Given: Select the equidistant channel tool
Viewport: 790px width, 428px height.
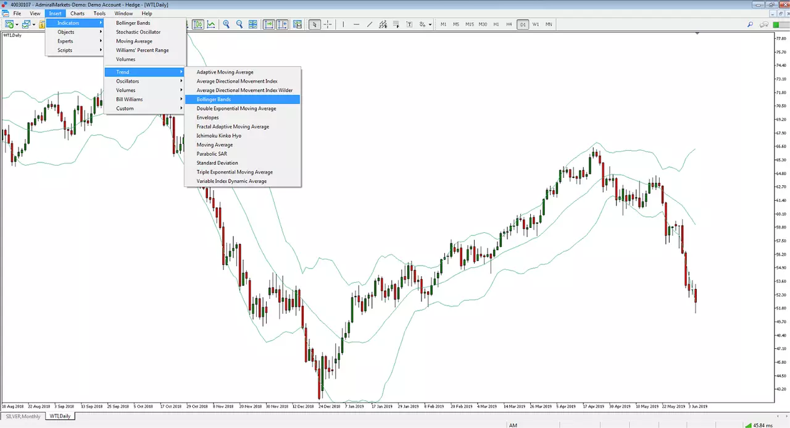Looking at the screenshot, I should coord(383,24).
